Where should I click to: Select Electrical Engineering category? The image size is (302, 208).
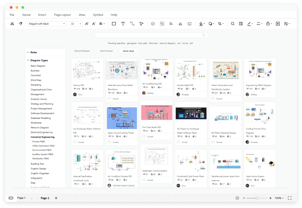pyautogui.click(x=41, y=133)
